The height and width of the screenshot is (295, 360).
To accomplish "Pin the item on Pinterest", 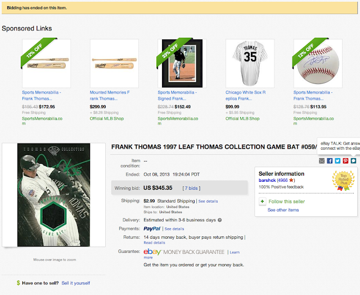I will tap(345, 160).
